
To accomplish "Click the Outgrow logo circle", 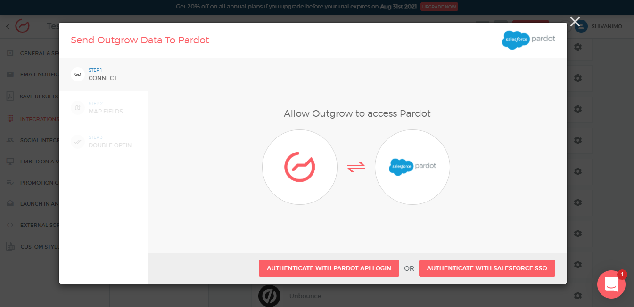I will pos(300,167).
